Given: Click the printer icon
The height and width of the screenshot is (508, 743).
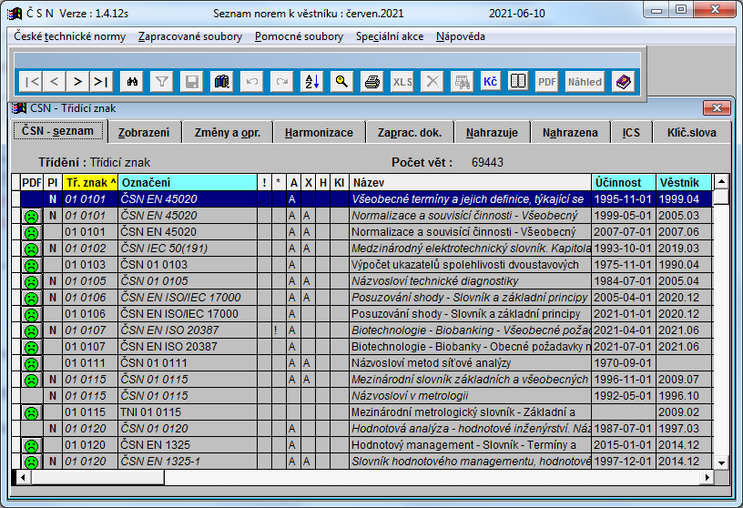Looking at the screenshot, I should point(371,82).
